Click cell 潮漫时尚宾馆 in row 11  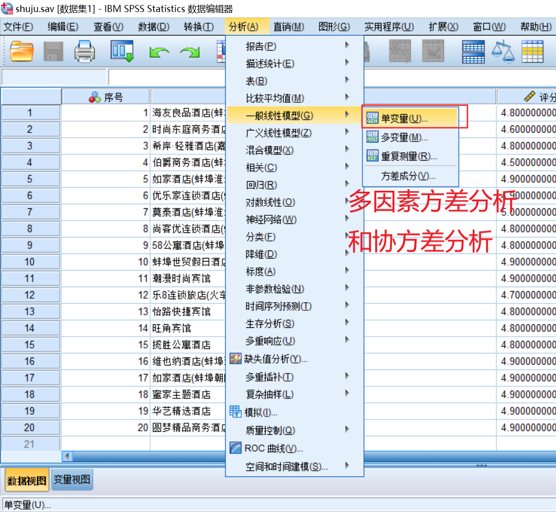point(188,279)
